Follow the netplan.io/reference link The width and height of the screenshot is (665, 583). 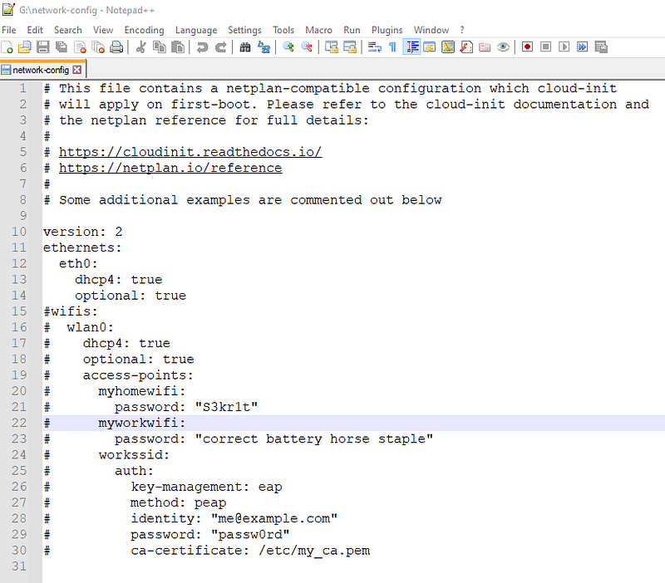click(170, 169)
